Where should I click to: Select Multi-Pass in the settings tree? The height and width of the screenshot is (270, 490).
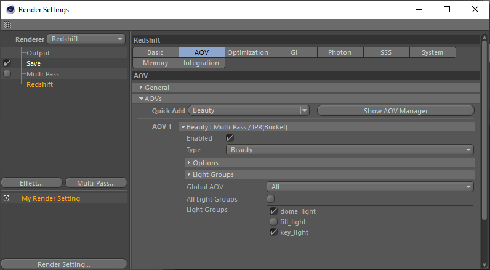43,74
